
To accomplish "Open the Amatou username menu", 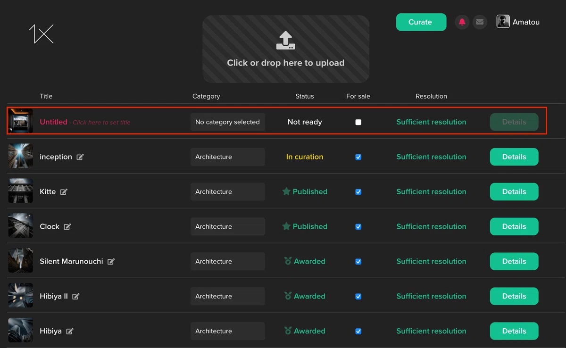I will point(526,22).
